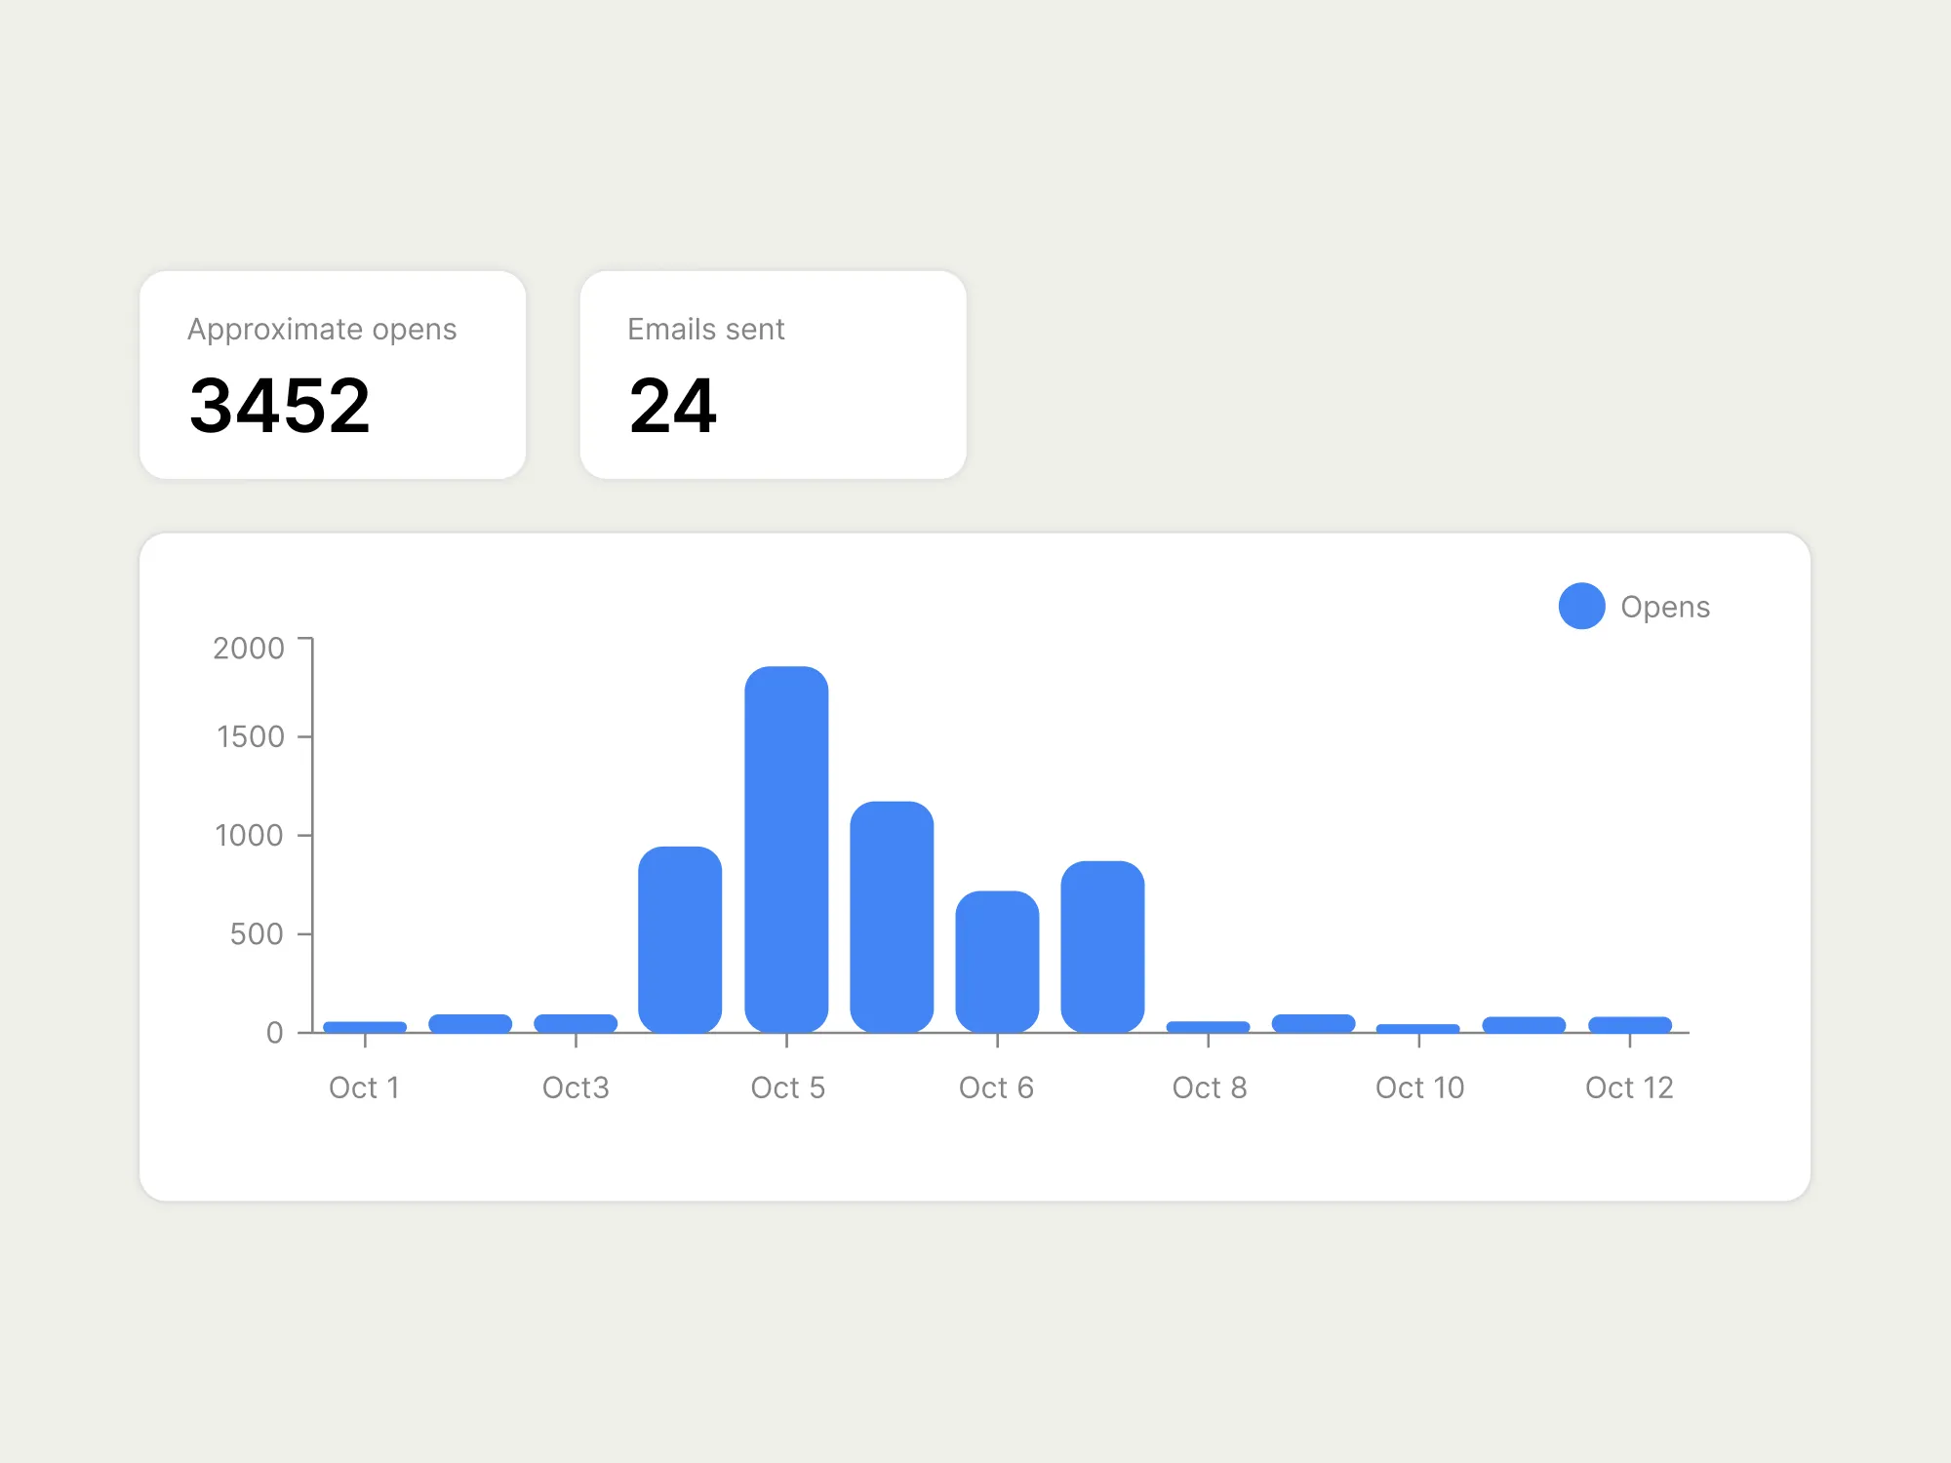Open the Approximate opens card
The image size is (1951, 1463).
click(x=333, y=375)
